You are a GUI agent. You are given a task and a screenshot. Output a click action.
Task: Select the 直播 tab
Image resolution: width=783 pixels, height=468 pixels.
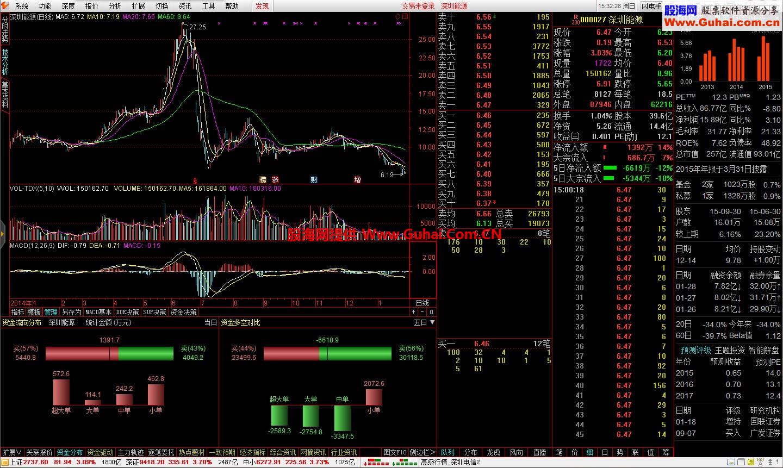[539, 452]
